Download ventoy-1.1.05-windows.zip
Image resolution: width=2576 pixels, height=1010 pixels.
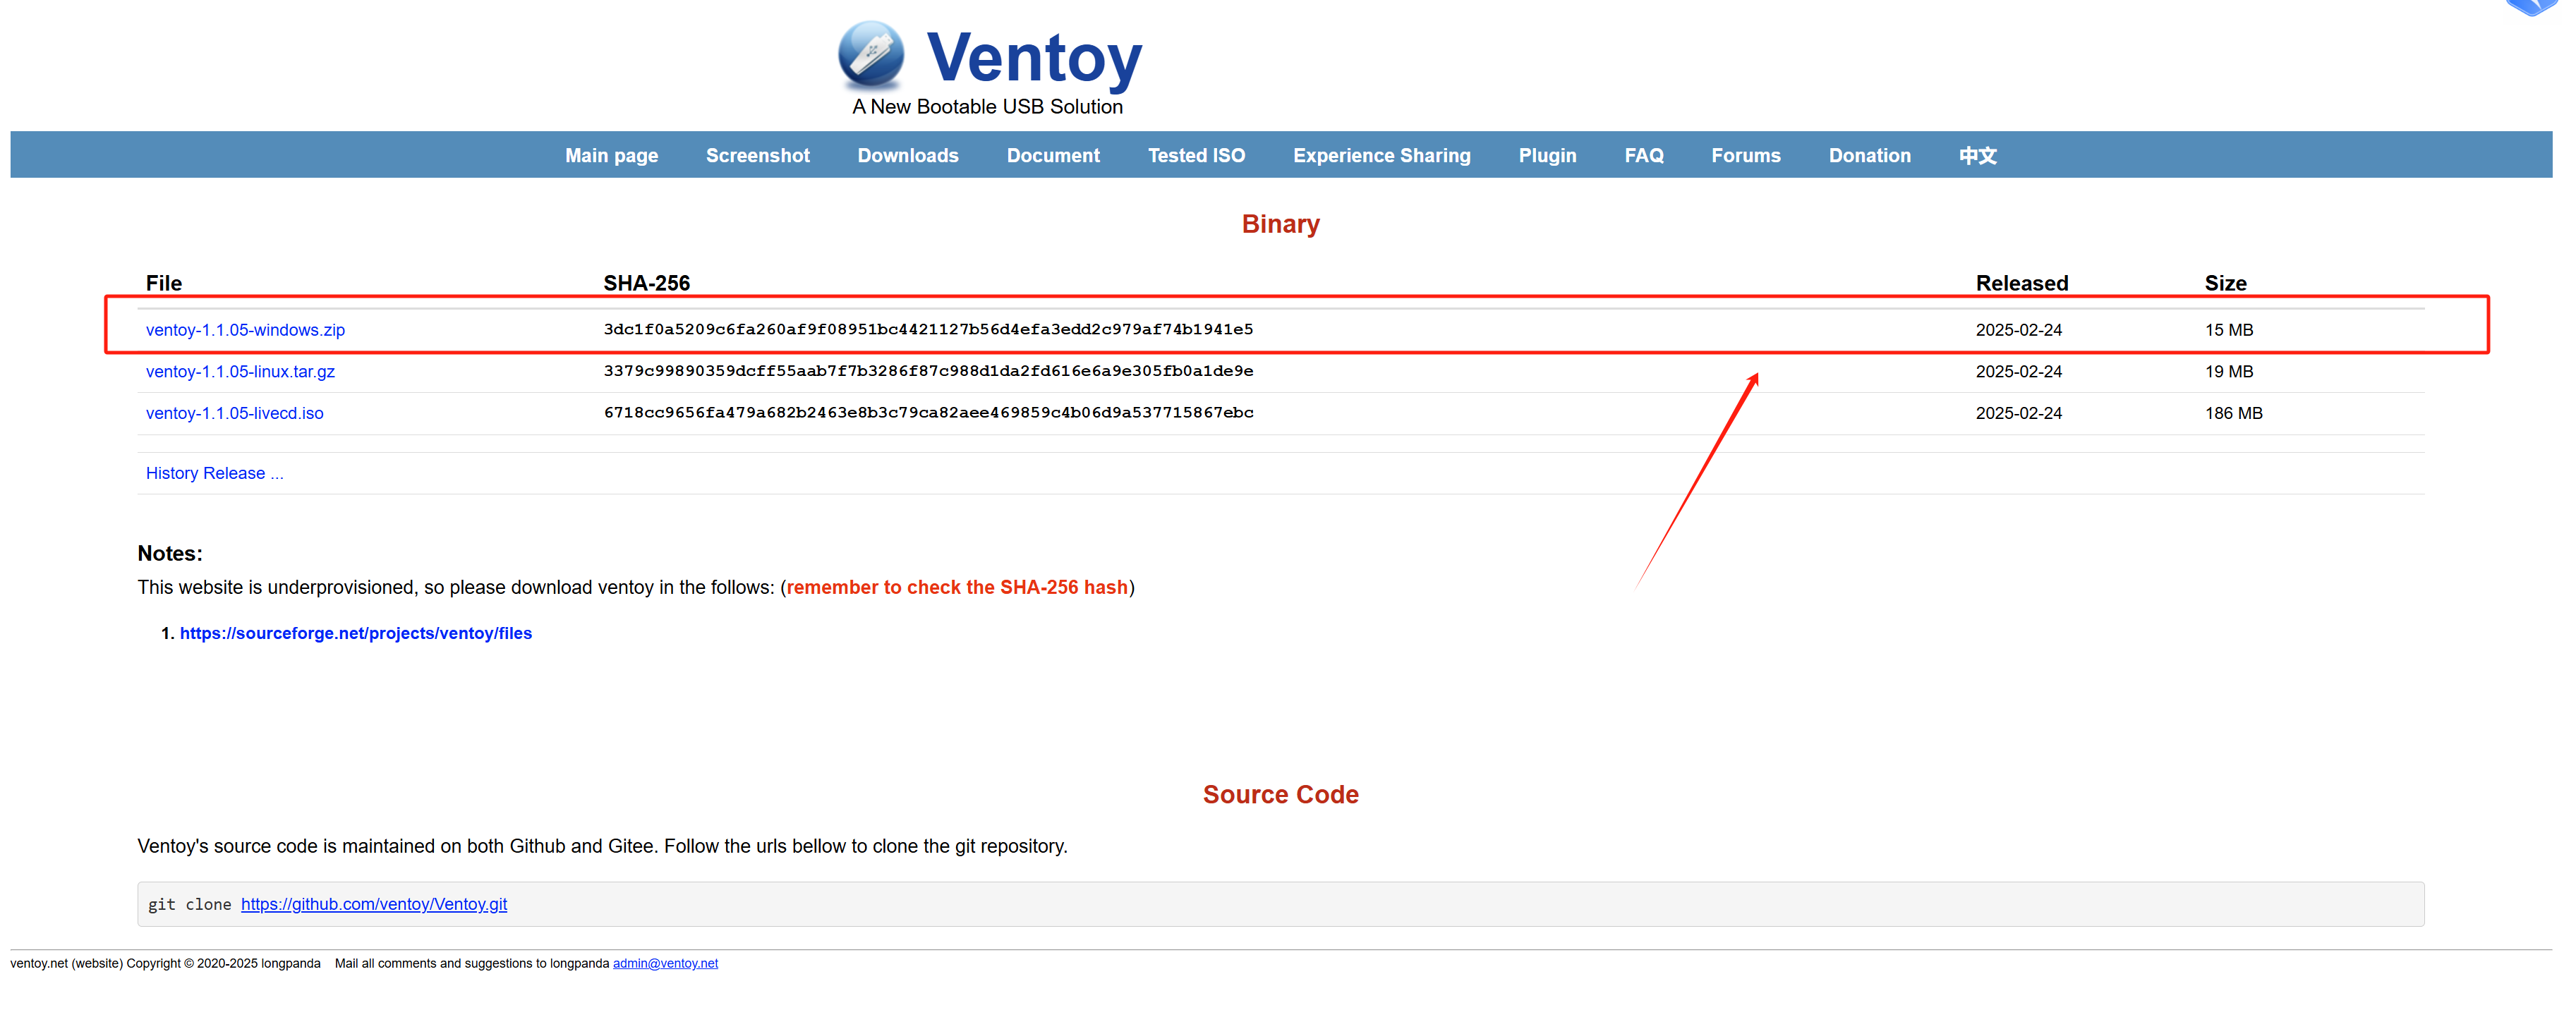[245, 330]
